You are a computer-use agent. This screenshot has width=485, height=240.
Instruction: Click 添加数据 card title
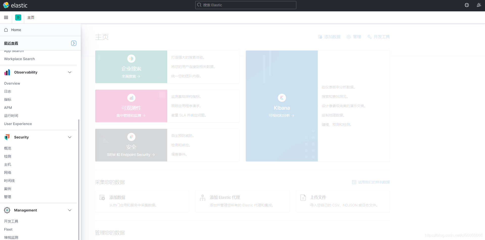pos(117,197)
